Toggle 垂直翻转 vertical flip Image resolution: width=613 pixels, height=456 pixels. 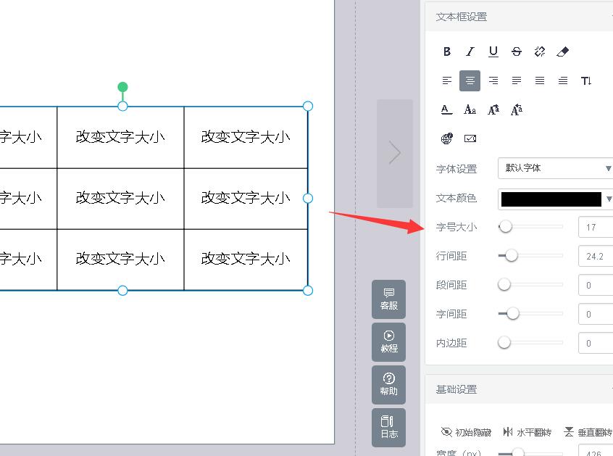[588, 432]
